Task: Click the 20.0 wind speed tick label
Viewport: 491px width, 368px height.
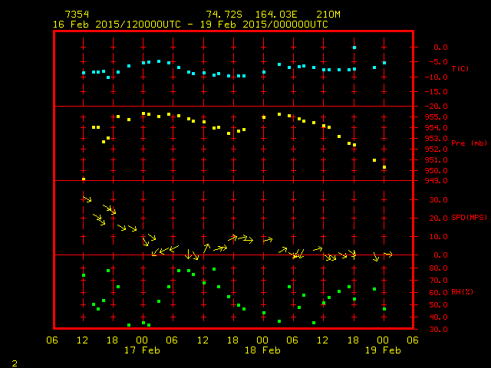Action: pyautogui.click(x=438, y=218)
